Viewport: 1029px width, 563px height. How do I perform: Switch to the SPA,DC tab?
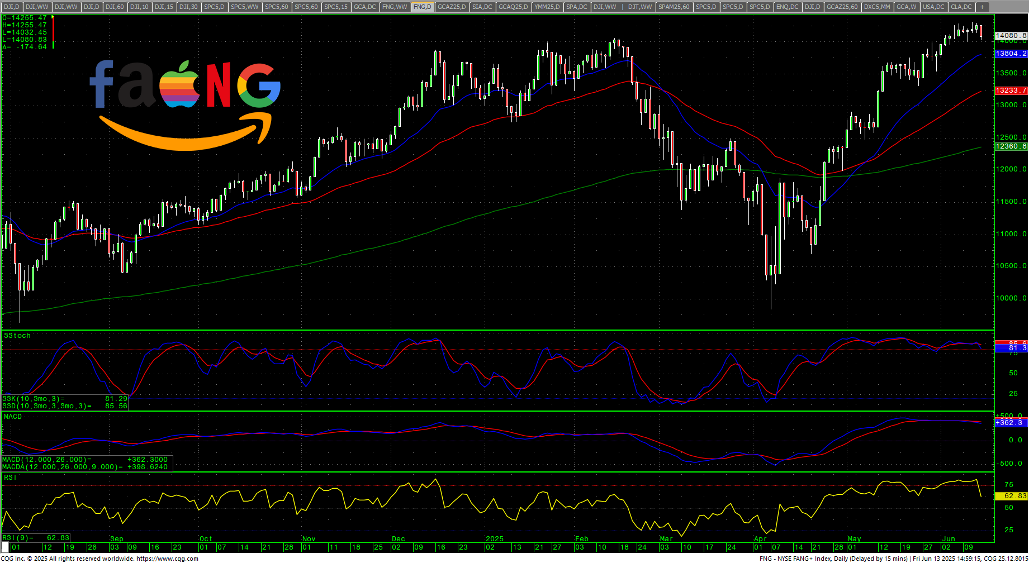[x=576, y=7]
